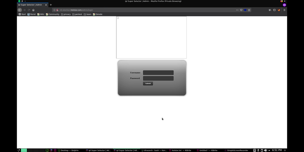This screenshot has height=152, width=304.
Task: Switch to first Ipl Super Selector taskbar entry
Action: click(99, 150)
